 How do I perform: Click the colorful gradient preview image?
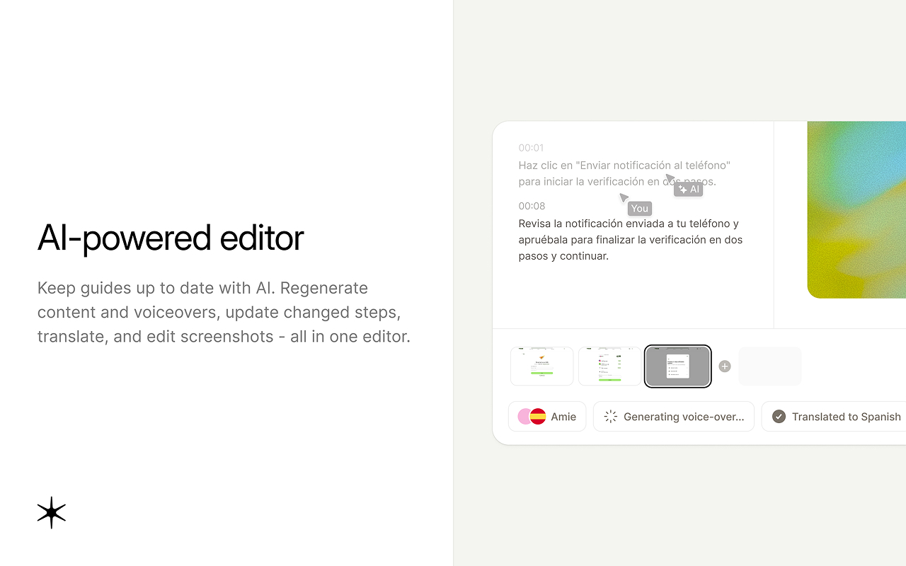pos(856,209)
